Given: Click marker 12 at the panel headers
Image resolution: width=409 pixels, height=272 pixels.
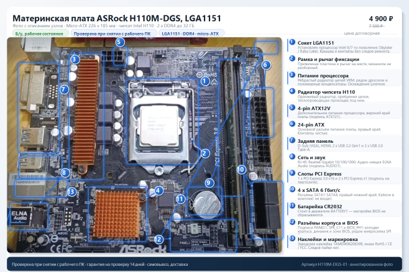Looking at the screenshot, I should 159,240.
